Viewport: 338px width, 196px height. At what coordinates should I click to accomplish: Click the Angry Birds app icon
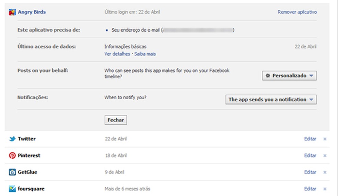(x=12, y=12)
